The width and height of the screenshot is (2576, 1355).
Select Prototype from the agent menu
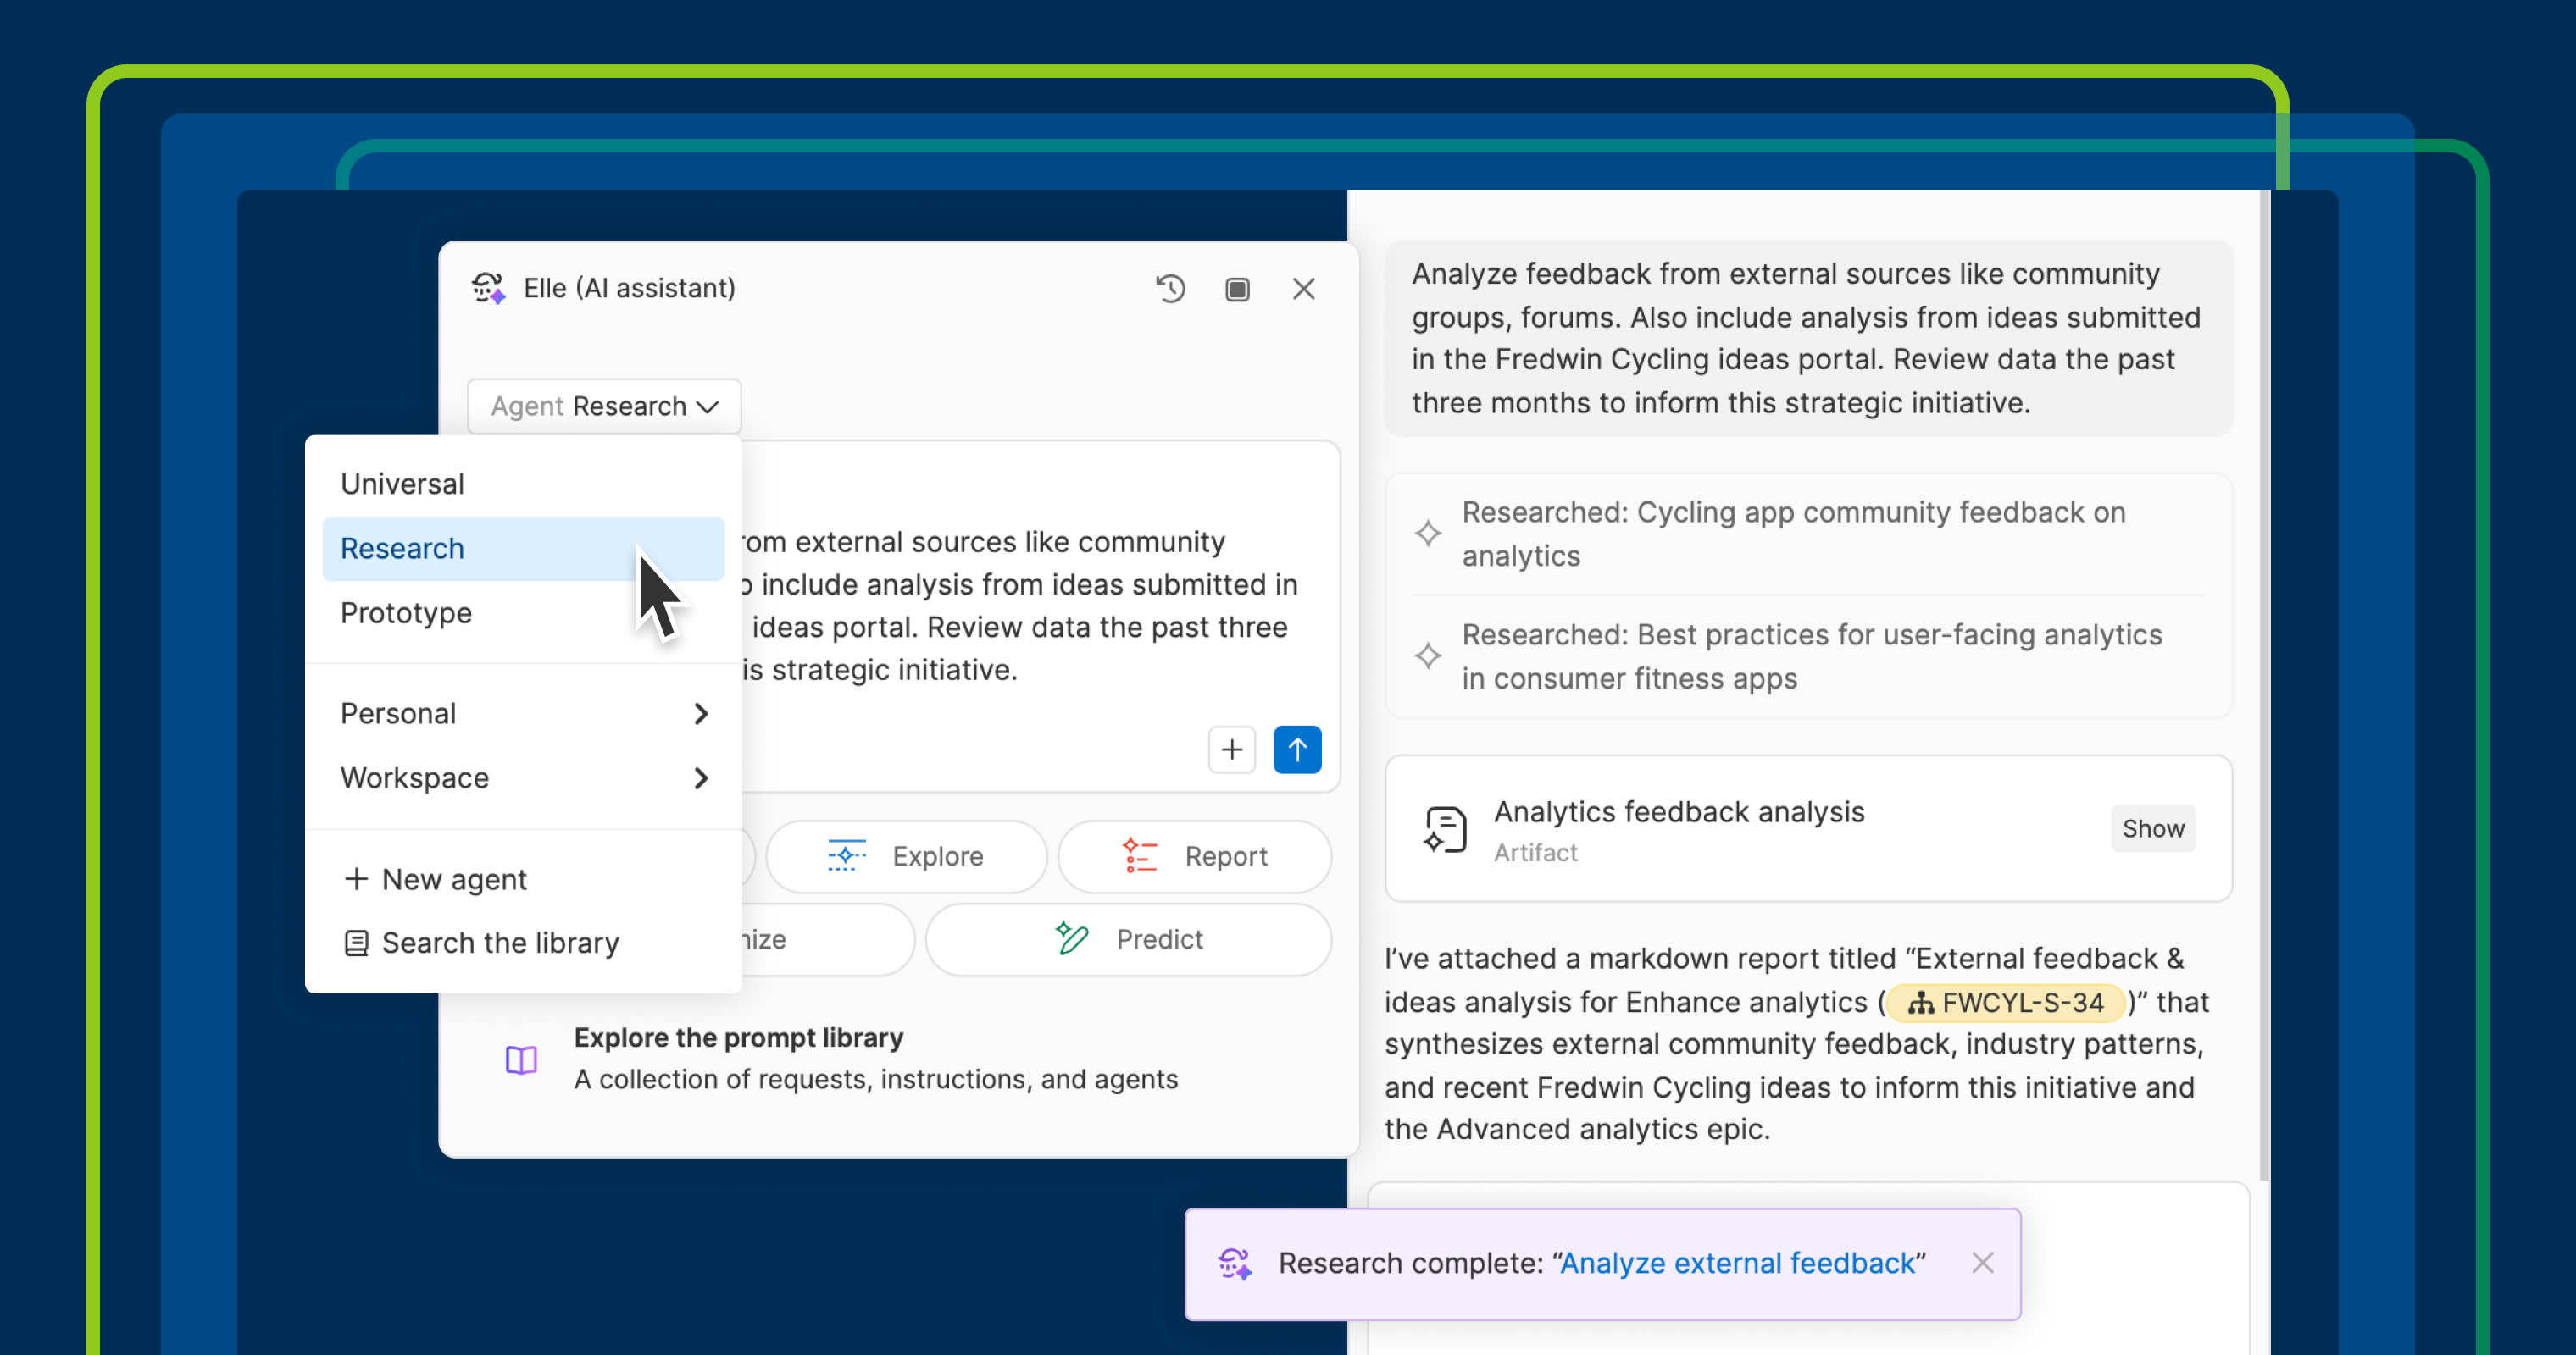click(405, 612)
